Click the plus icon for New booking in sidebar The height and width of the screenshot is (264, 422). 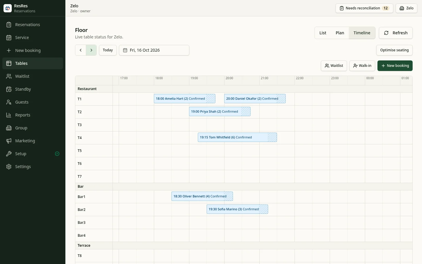[9, 50]
